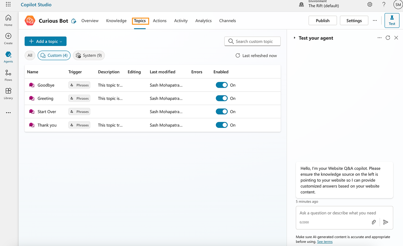Click the Publish button
The width and height of the screenshot is (403, 246).
[323, 20]
